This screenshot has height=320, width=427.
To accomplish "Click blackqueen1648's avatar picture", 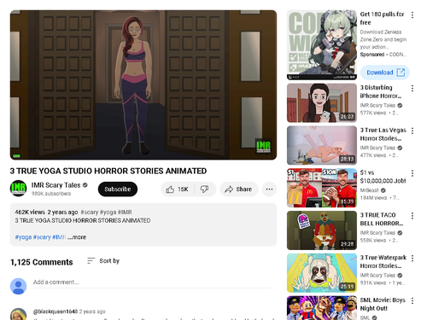I will [x=19, y=314].
